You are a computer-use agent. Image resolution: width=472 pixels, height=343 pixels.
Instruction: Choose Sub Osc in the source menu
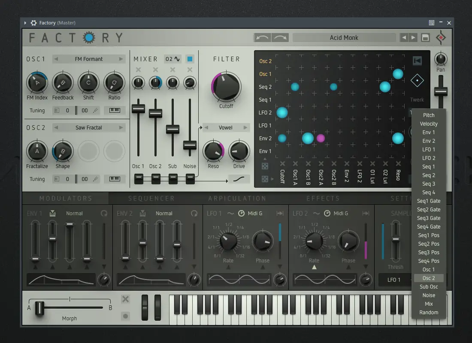(429, 287)
